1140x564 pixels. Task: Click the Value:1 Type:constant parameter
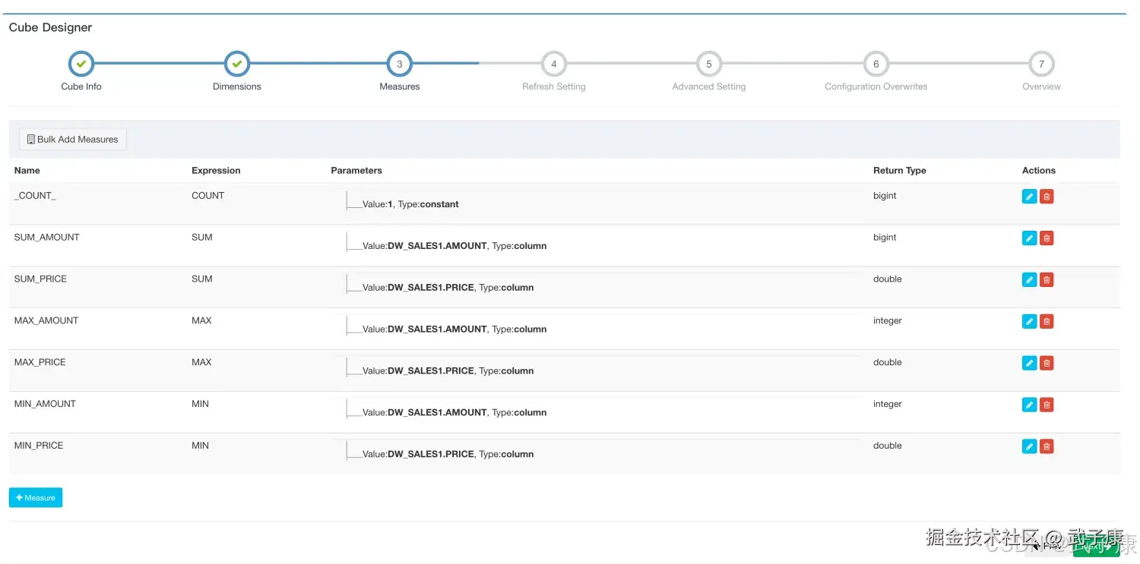pyautogui.click(x=410, y=204)
